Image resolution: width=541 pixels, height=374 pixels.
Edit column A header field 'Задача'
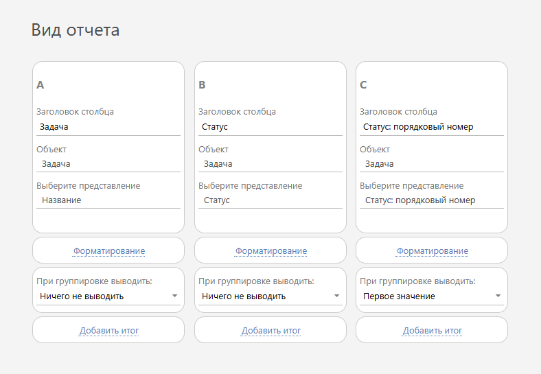coord(108,127)
